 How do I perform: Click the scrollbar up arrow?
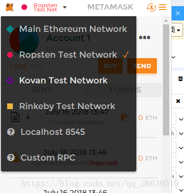pos(166,20)
